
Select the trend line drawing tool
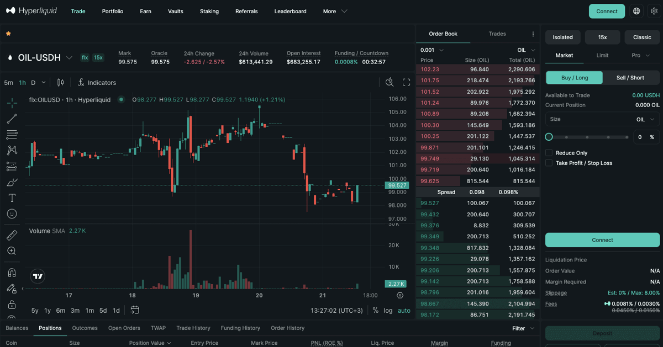point(12,119)
